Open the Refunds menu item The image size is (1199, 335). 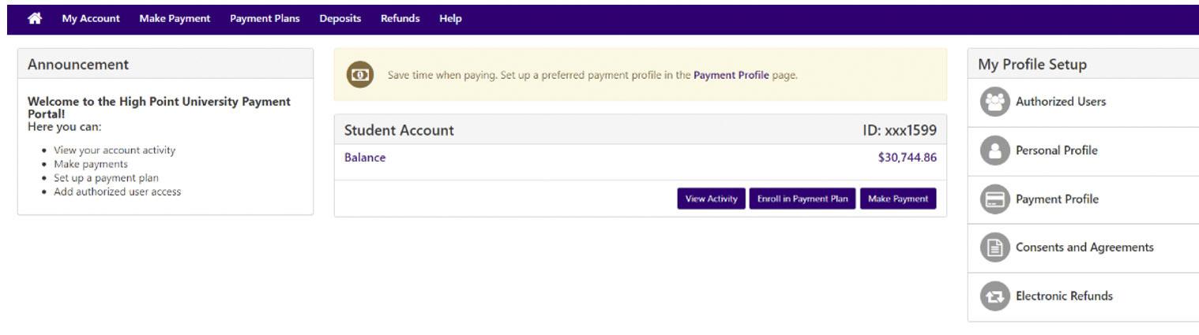pos(400,18)
